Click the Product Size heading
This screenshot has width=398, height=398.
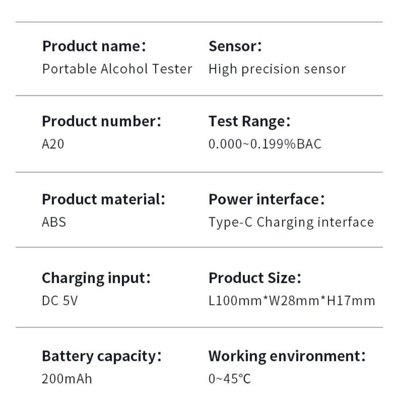[x=255, y=278]
